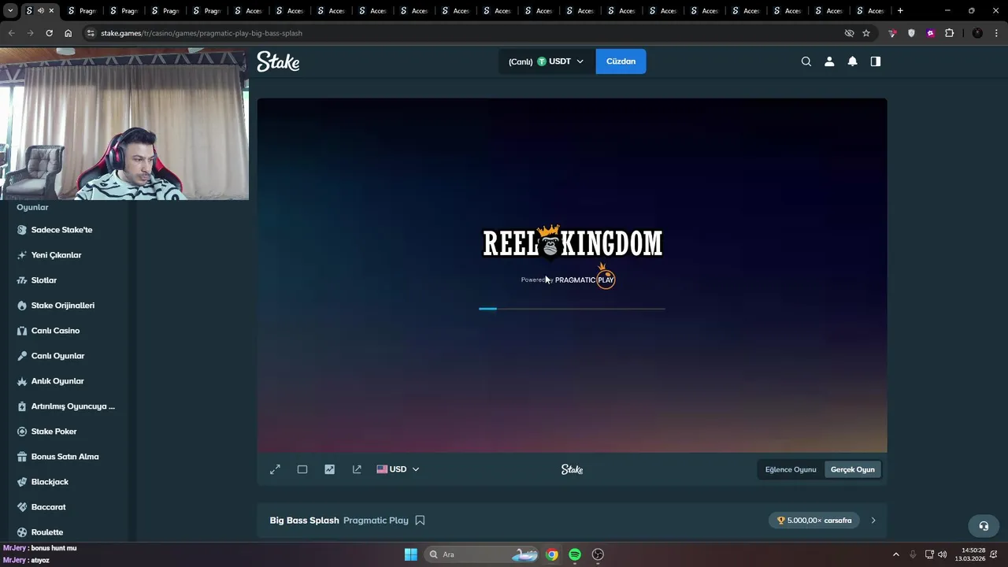Image resolution: width=1008 pixels, height=567 pixels.
Task: Open Artırılmış Oyuncuya menu item
Action: click(72, 406)
